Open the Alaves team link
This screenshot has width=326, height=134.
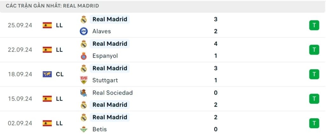pos(102,31)
